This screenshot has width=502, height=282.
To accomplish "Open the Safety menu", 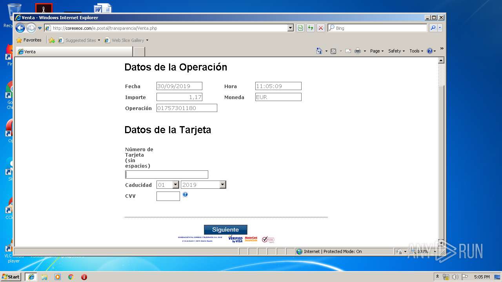I will [397, 51].
